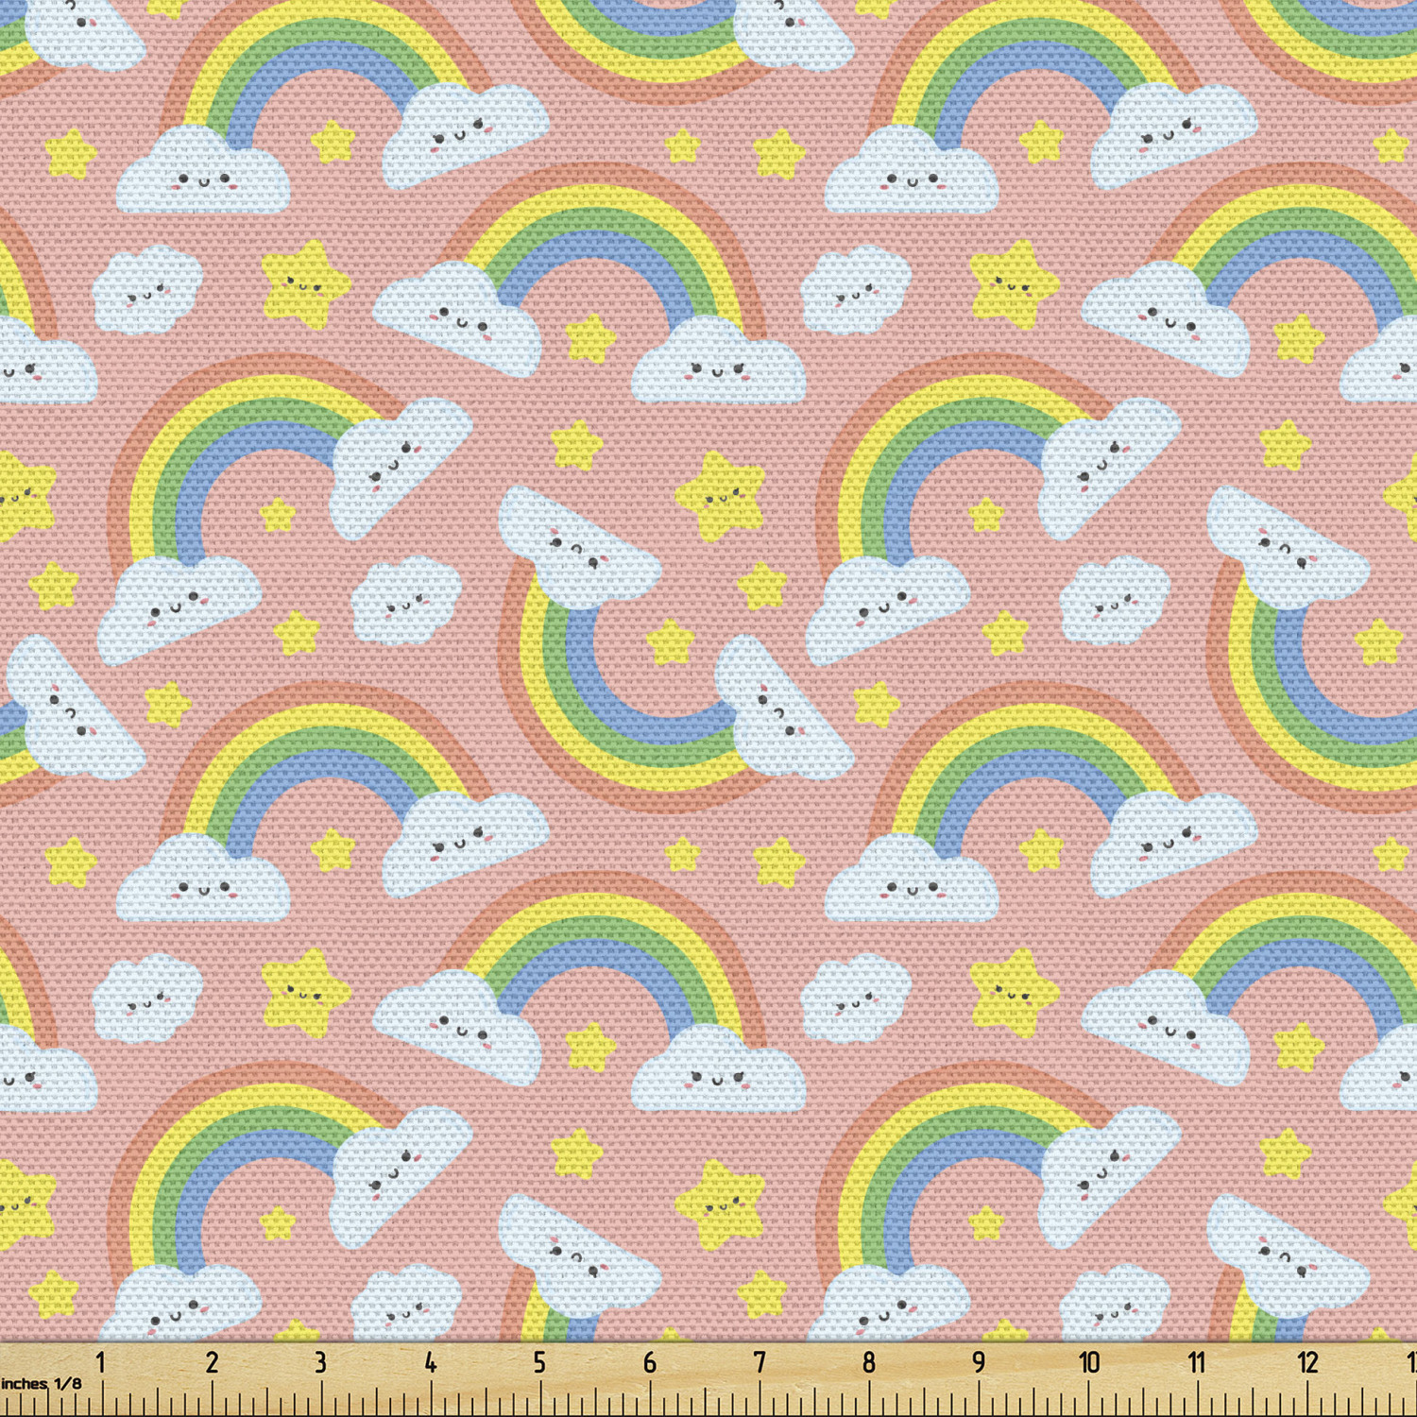Screen dimensions: 1417x1417
Task: Select the number 10 on the ruler
Action: (x=1089, y=1362)
